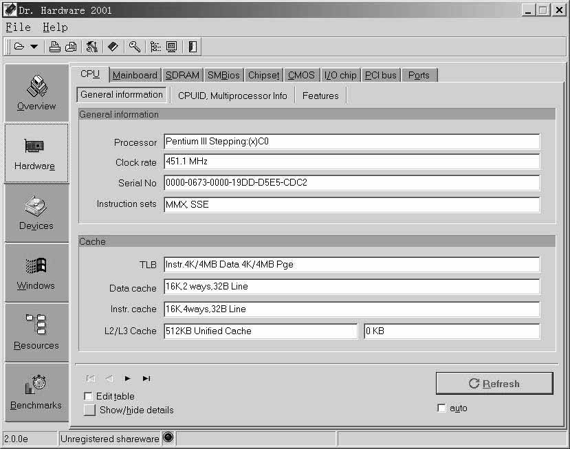The height and width of the screenshot is (449, 570).
Task: Click the open folder toolbar icon
Action: coord(19,47)
